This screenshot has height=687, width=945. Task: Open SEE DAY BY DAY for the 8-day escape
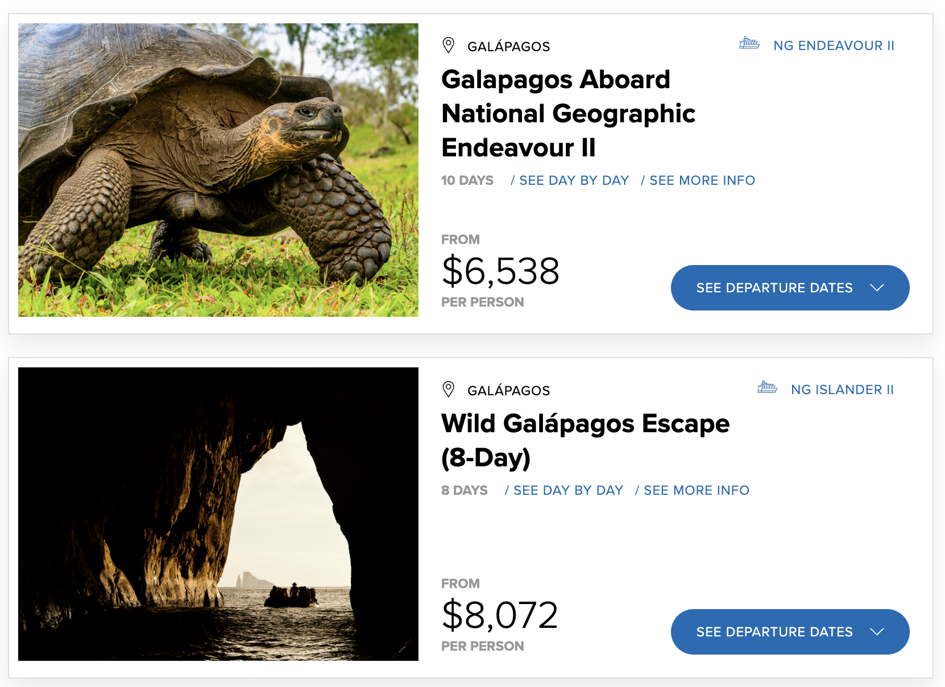click(569, 490)
